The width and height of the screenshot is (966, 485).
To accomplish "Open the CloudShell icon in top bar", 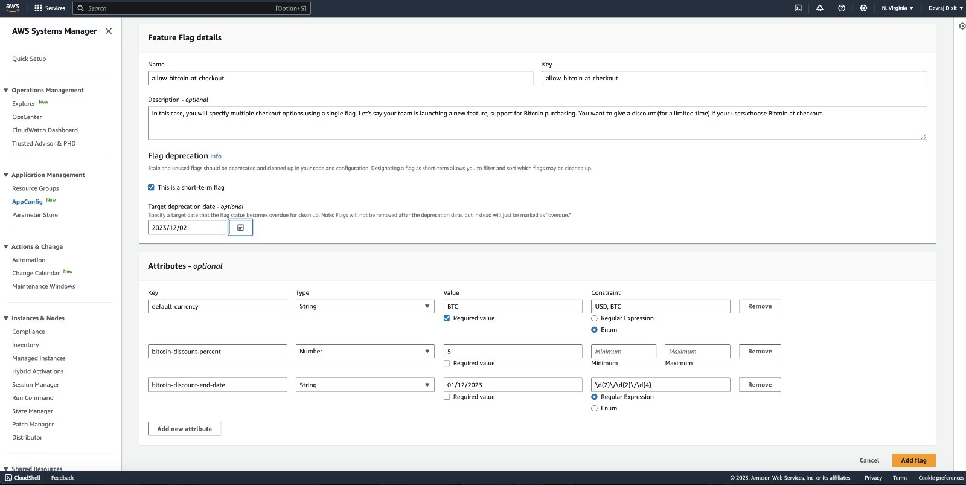I will pos(798,8).
